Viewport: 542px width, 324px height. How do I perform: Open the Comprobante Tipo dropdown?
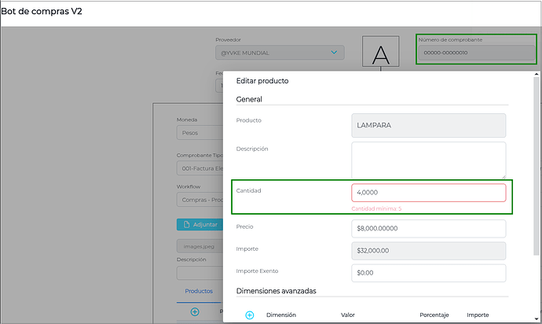[200, 168]
